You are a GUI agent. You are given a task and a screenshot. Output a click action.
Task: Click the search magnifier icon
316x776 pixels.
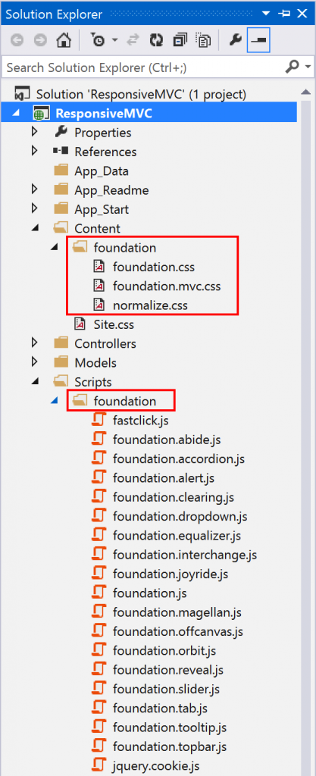click(x=293, y=67)
